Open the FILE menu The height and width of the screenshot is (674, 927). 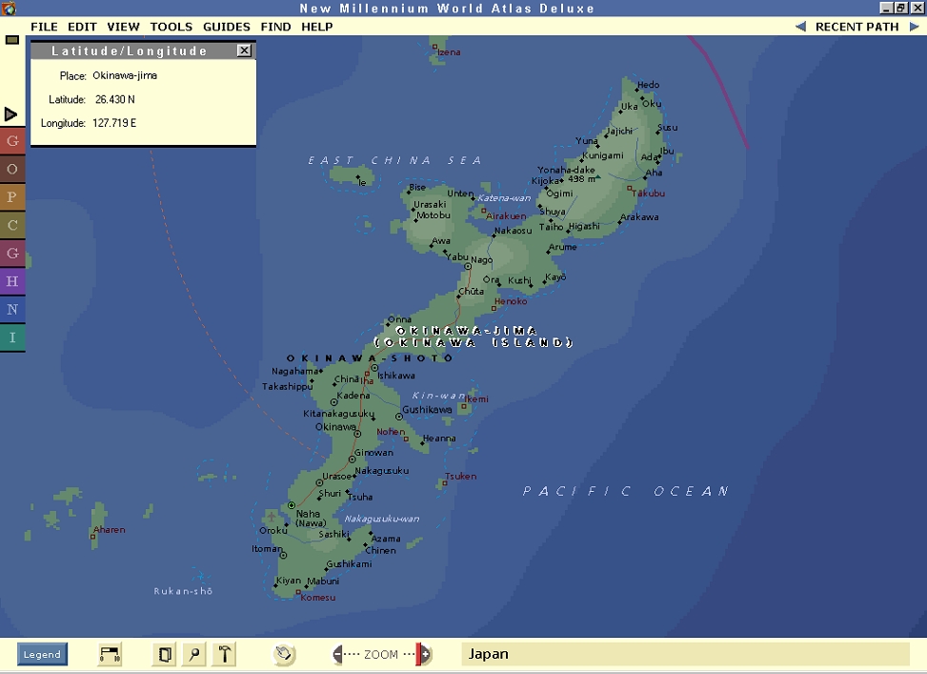(45, 27)
